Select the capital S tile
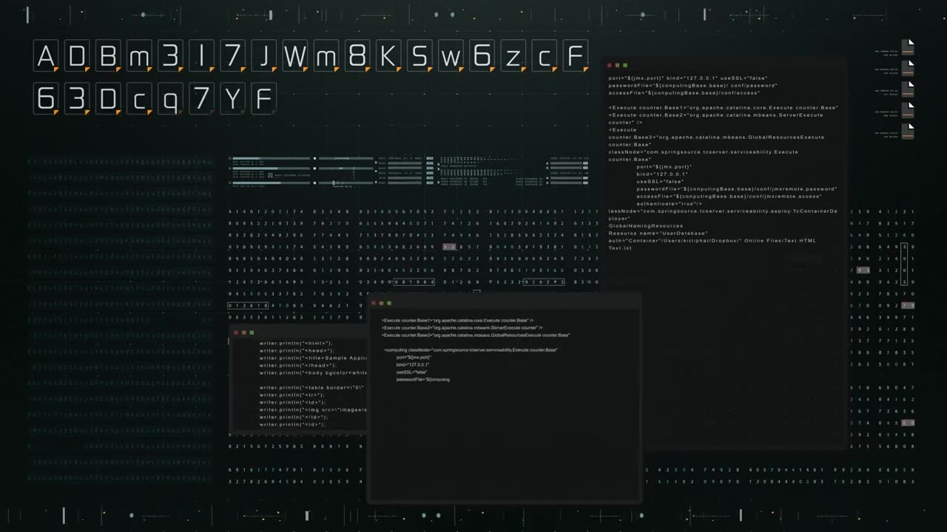 pyautogui.click(x=419, y=56)
